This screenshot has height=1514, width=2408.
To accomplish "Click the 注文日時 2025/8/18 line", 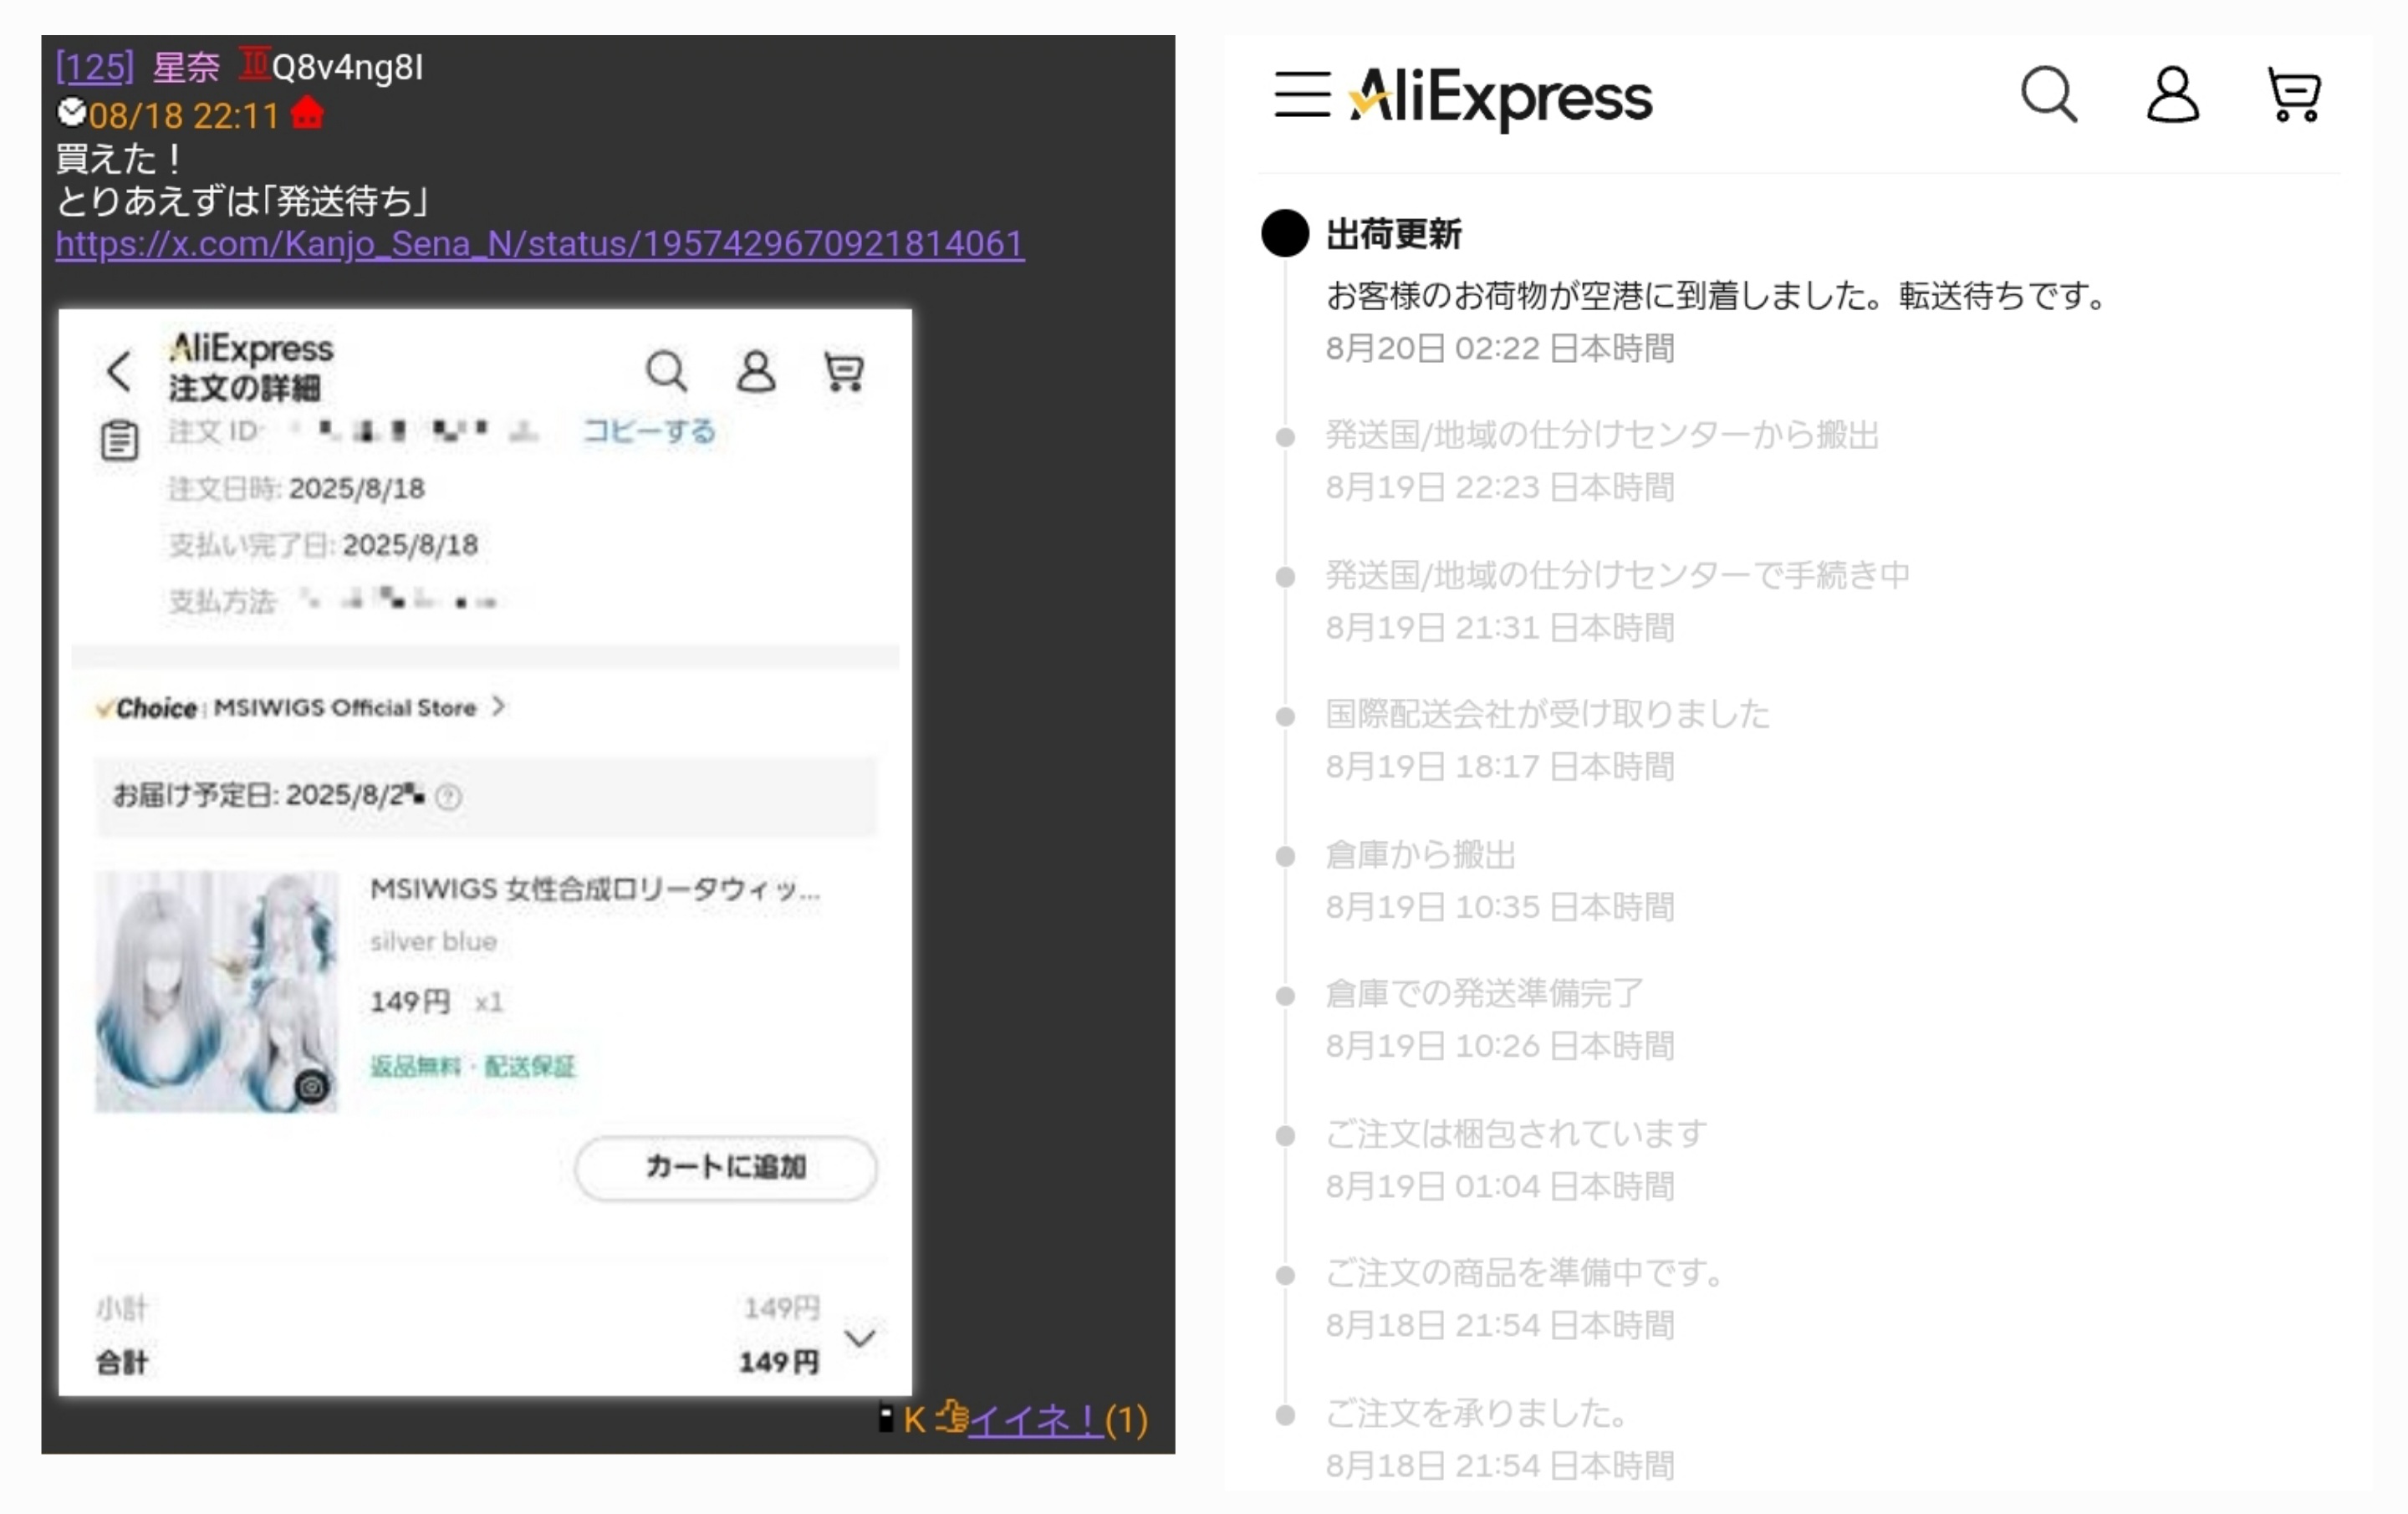I will (x=296, y=488).
